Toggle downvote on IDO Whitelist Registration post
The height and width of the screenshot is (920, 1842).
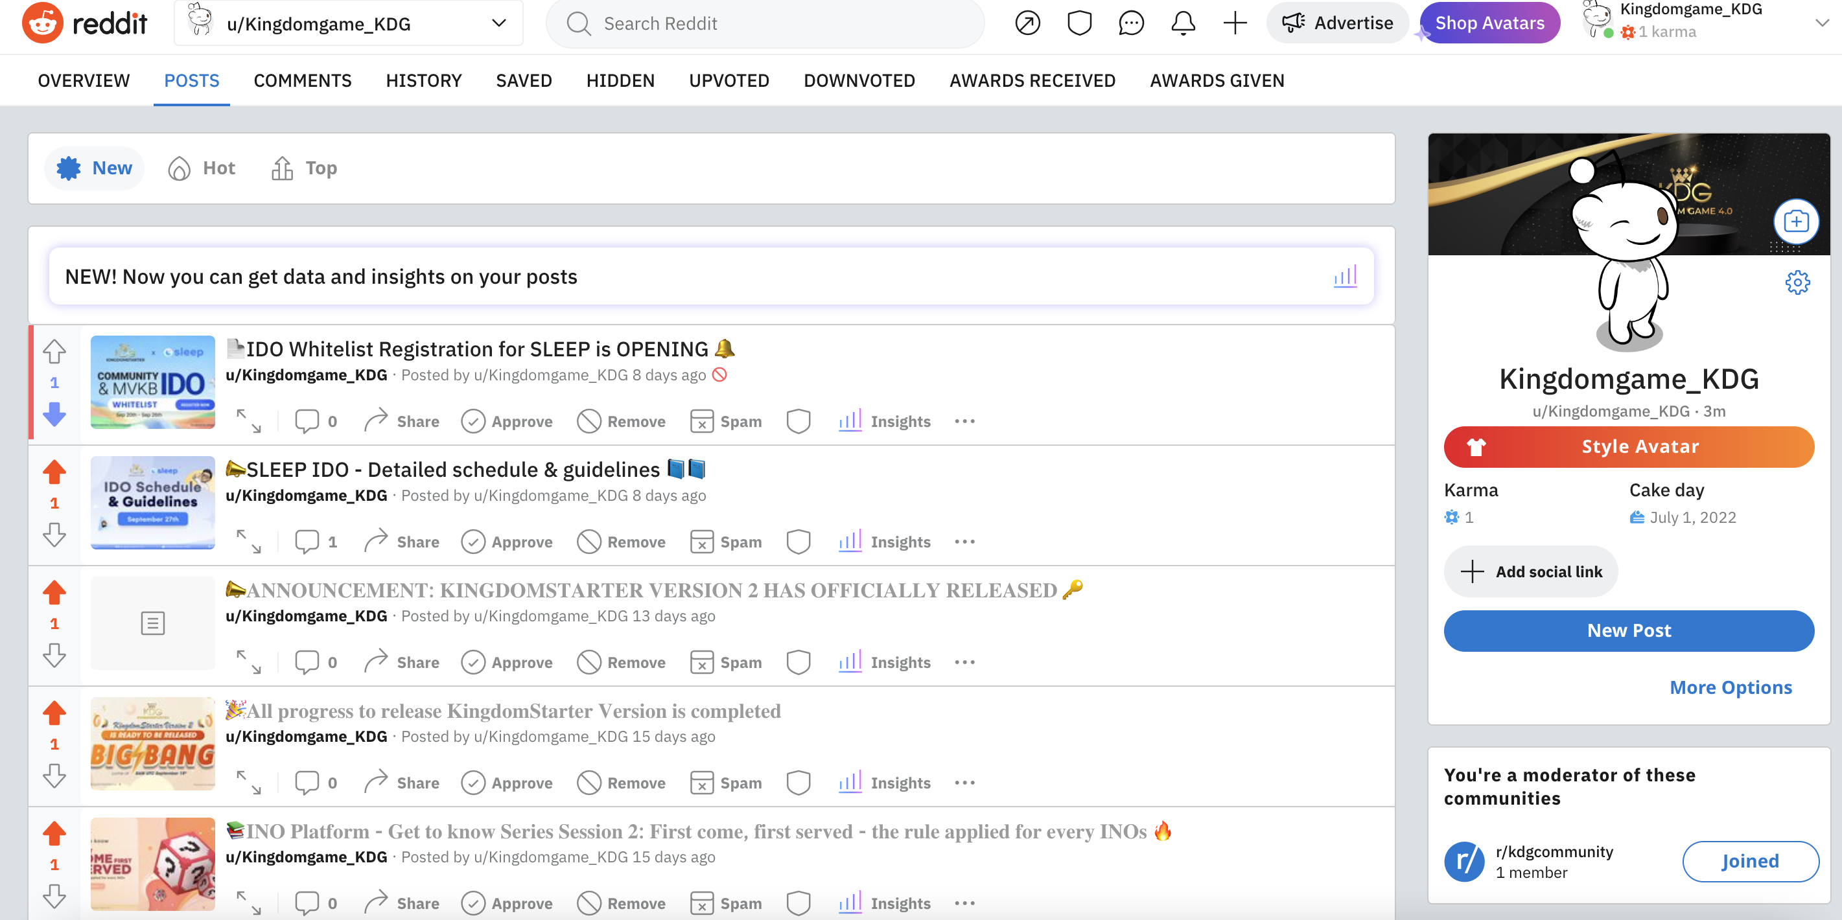(x=54, y=414)
